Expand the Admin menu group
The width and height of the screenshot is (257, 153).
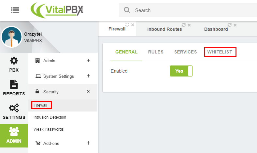pyautogui.click(x=88, y=61)
